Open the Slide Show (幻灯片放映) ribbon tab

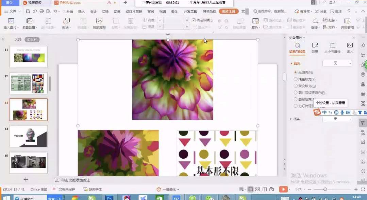(x=134, y=11)
